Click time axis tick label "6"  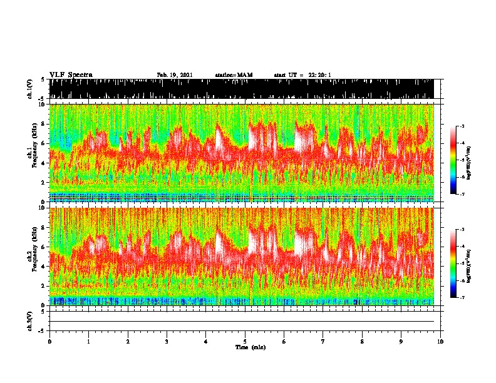click(x=284, y=341)
